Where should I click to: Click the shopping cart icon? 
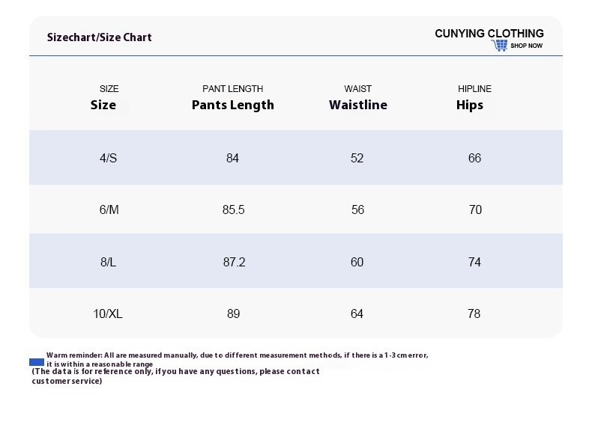pyautogui.click(x=500, y=46)
